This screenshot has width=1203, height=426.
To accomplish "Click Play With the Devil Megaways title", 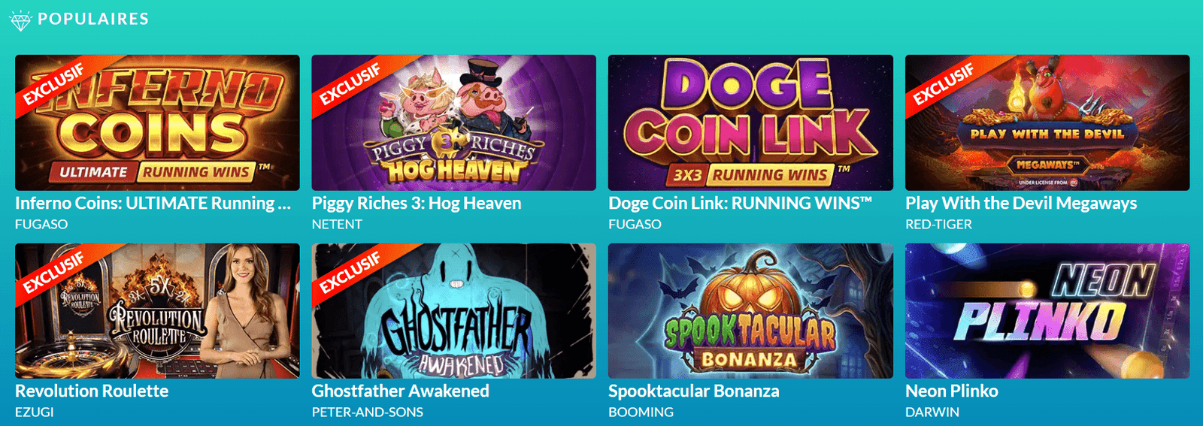I will click(1021, 204).
